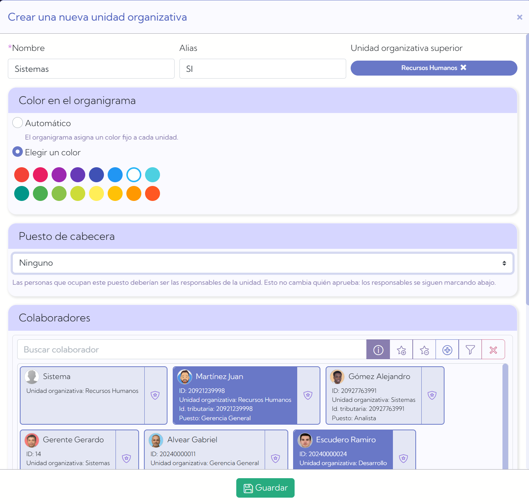Click the star-plus icon in collaborator toolbar
The image size is (529, 504).
tap(401, 349)
